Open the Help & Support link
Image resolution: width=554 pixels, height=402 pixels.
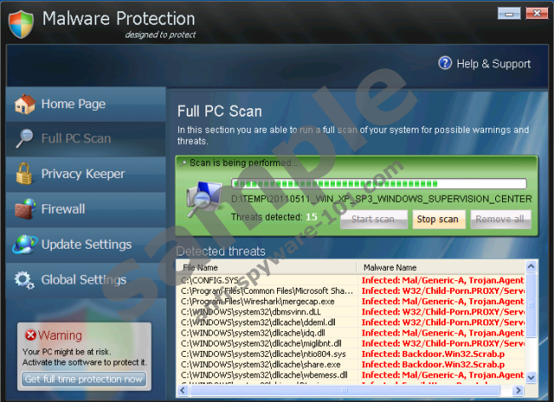(493, 64)
